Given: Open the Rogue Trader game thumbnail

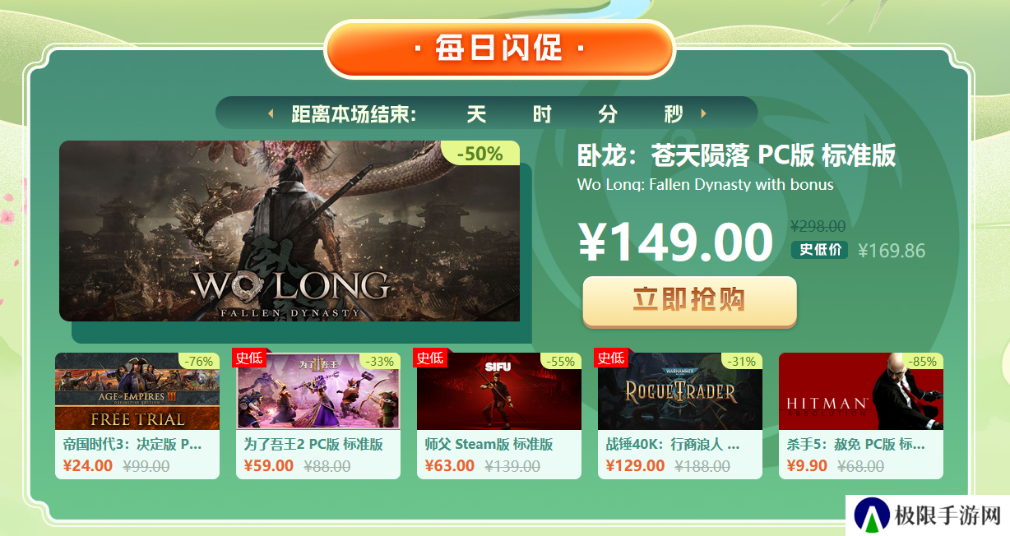Looking at the screenshot, I should click(x=680, y=391).
